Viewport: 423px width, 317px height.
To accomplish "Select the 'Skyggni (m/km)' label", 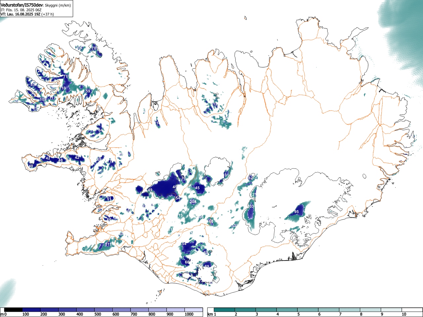I will tap(58, 6).
